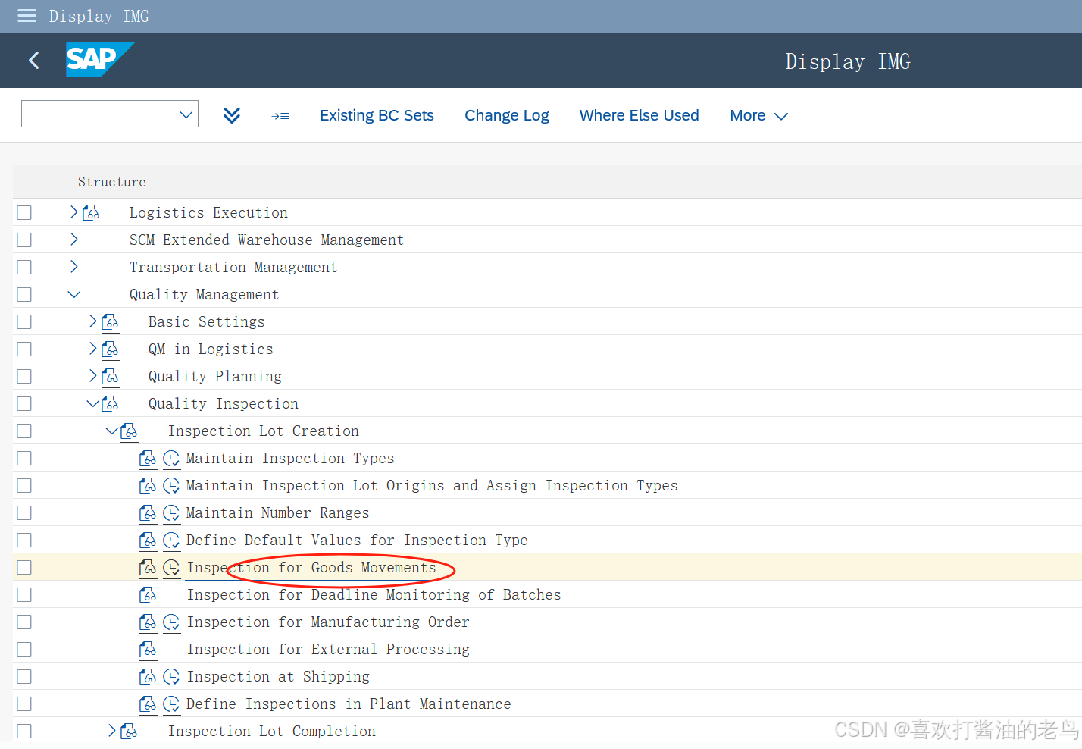Click the select-all corner cell above checkboxes
The height and width of the screenshot is (749, 1082).
26,182
